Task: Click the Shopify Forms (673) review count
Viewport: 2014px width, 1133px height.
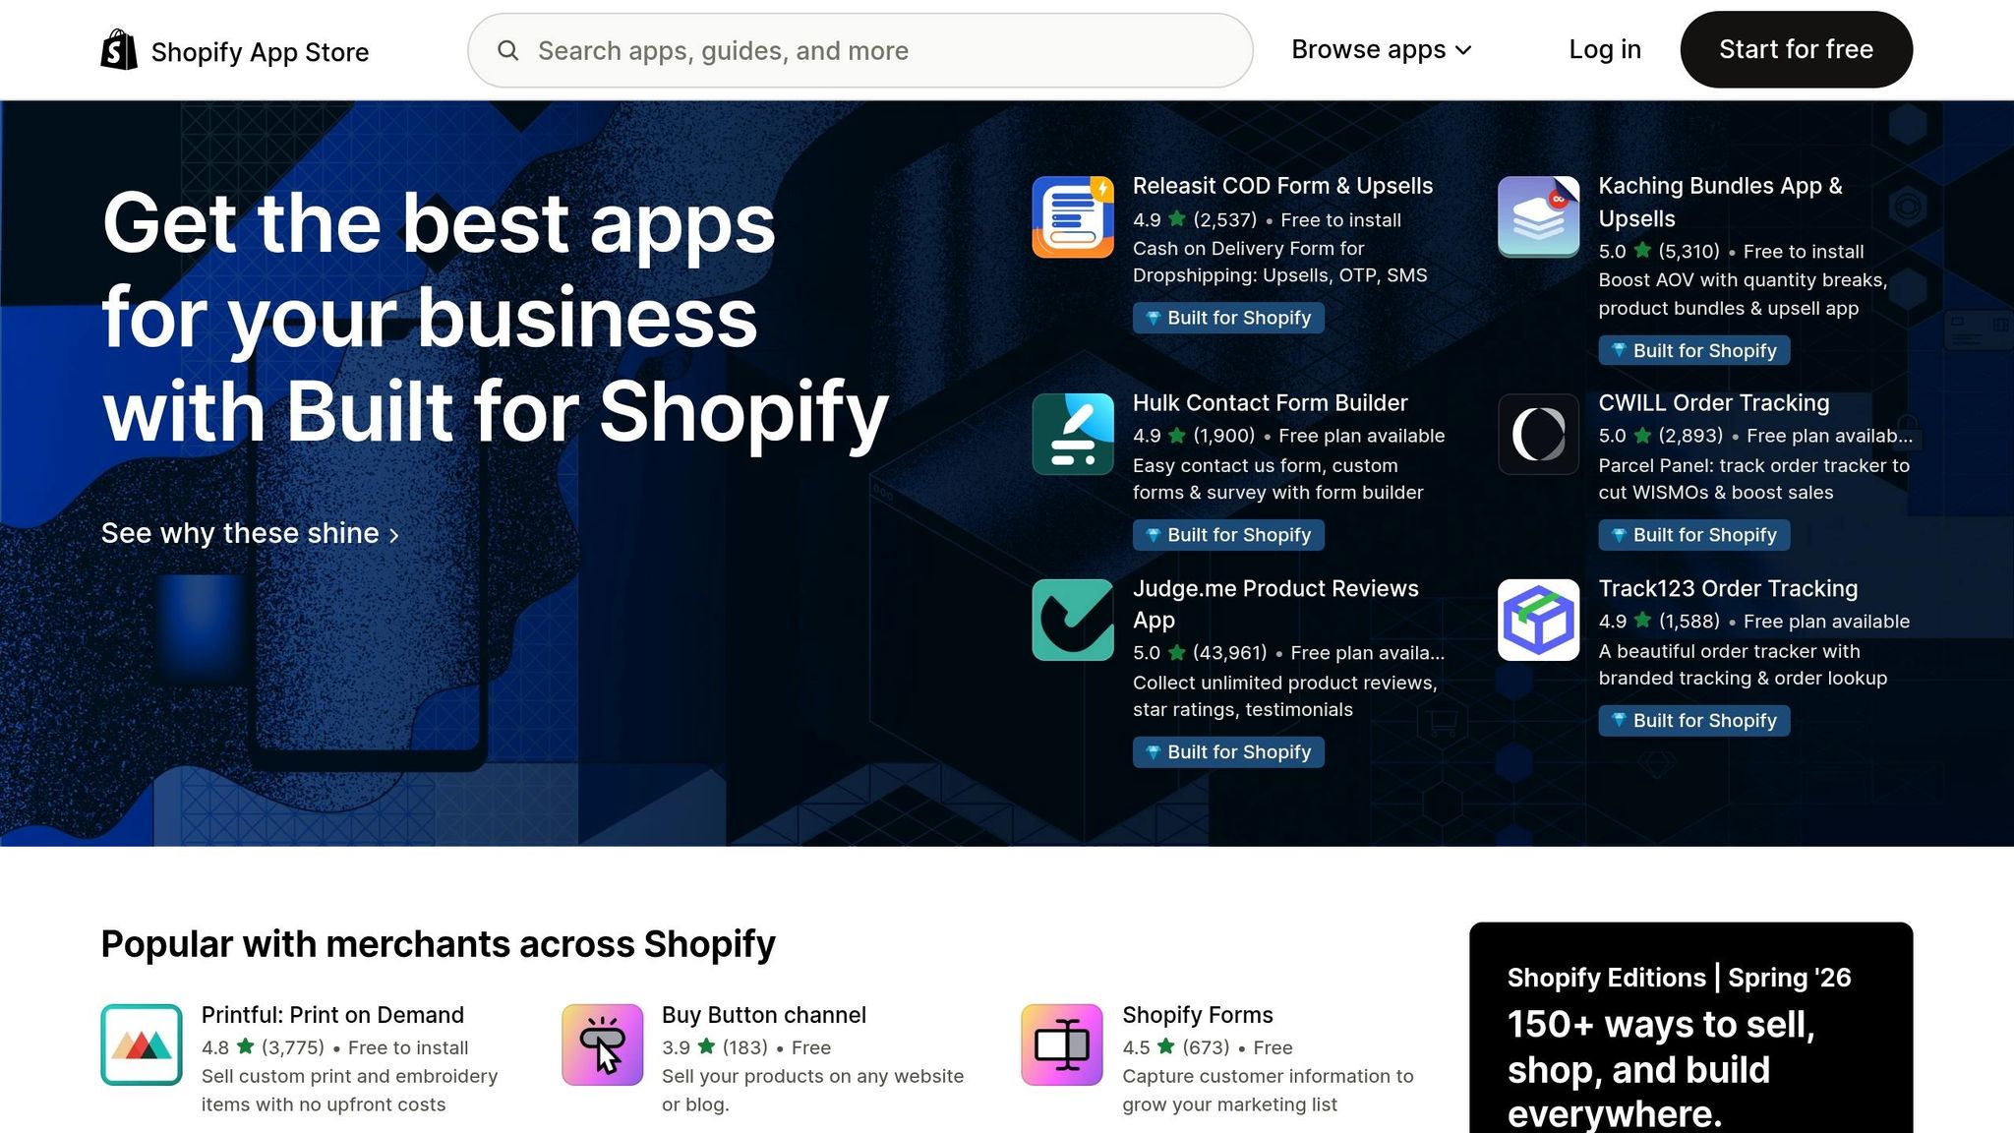Action: click(1206, 1047)
